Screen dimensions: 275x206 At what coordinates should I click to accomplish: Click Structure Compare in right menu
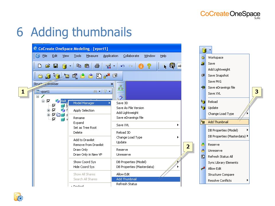point(221,175)
